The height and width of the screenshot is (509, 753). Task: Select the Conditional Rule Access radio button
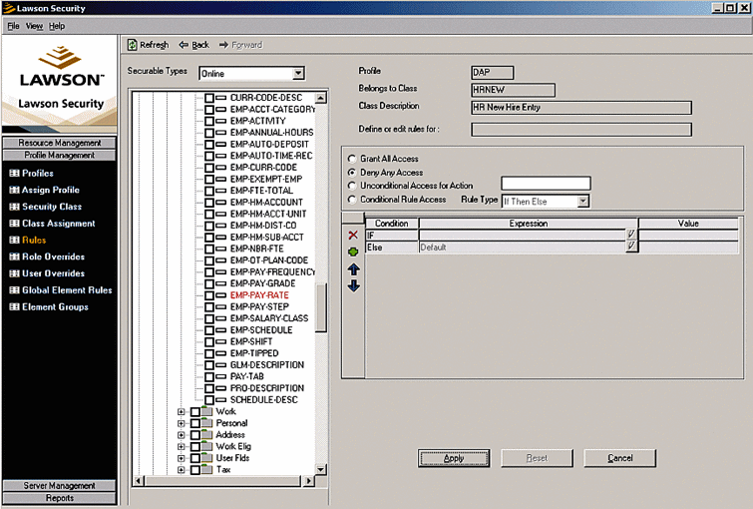(352, 199)
